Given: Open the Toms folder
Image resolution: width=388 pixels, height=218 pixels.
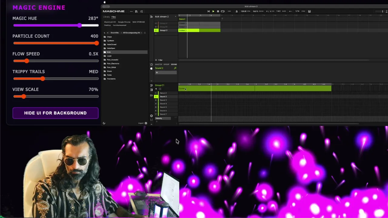Looking at the screenshot, I should [x=125, y=75].
